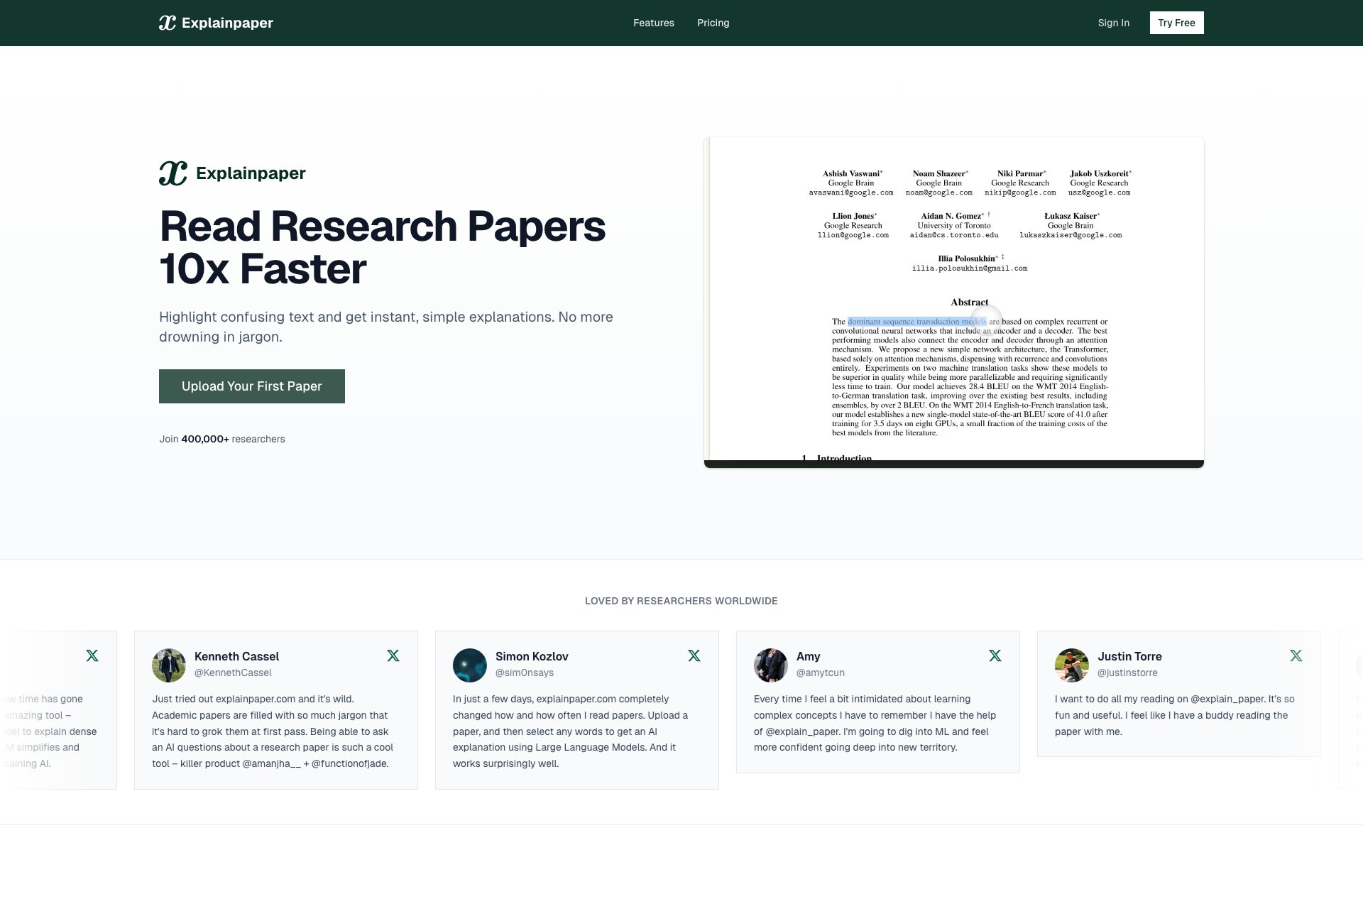Viewport: 1363px width, 909px height.
Task: Click Upload Your First Paper
Action: click(251, 386)
